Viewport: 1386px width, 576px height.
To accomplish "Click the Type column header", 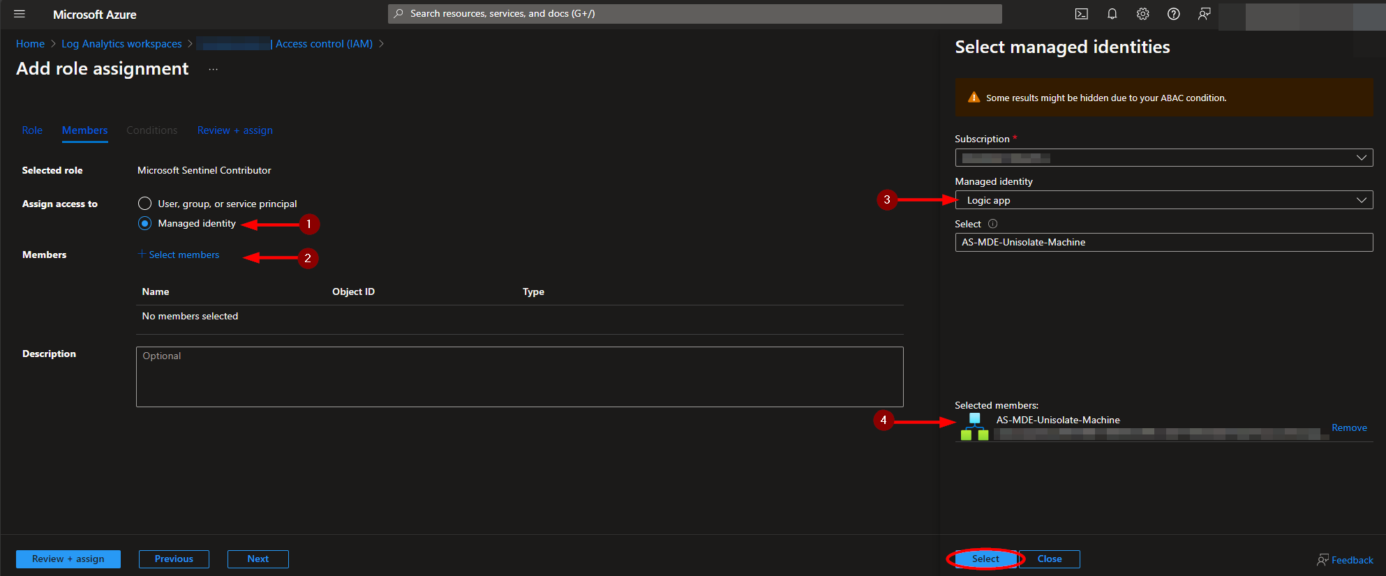I will 533,291.
